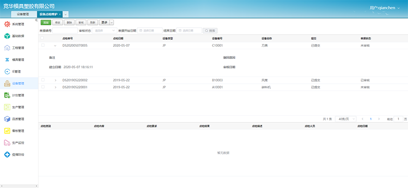Click calendar icon in 单据开始日期 field
The width and height of the screenshot is (408, 188).
(141, 31)
